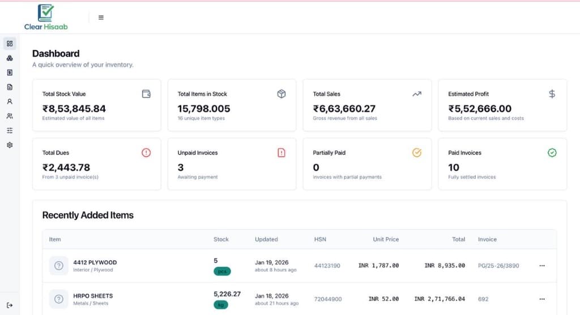Click the INR 52.00 unit price
The height and width of the screenshot is (315, 580).
tap(383, 299)
